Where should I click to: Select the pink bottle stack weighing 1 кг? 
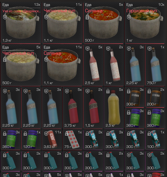(x=114, y=65)
